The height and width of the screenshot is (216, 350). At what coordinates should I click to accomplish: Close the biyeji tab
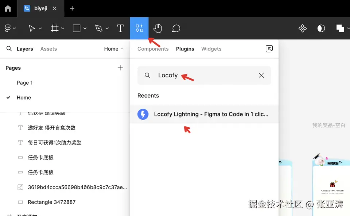point(54,8)
